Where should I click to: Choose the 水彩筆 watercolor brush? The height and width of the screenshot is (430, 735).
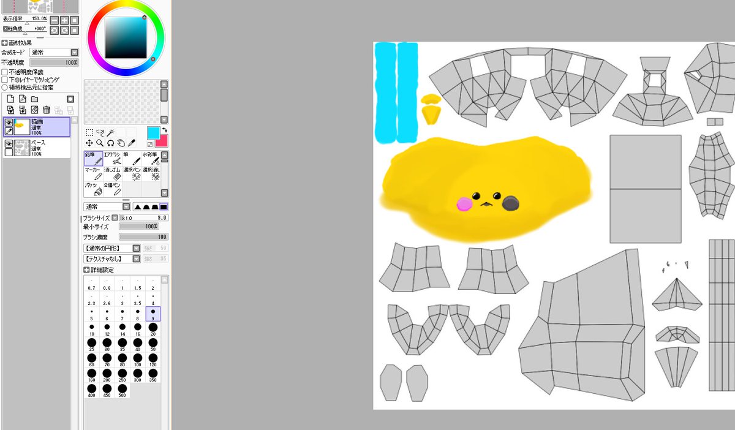tap(151, 159)
